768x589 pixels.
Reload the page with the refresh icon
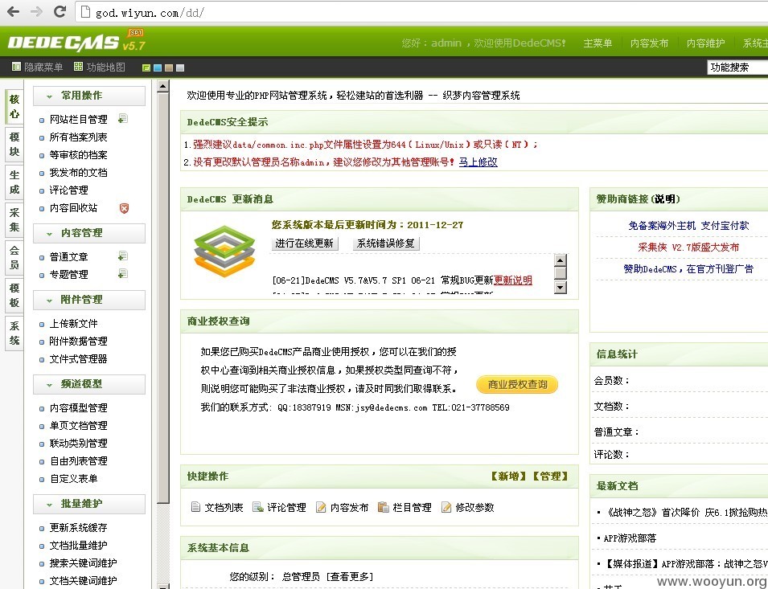(60, 12)
